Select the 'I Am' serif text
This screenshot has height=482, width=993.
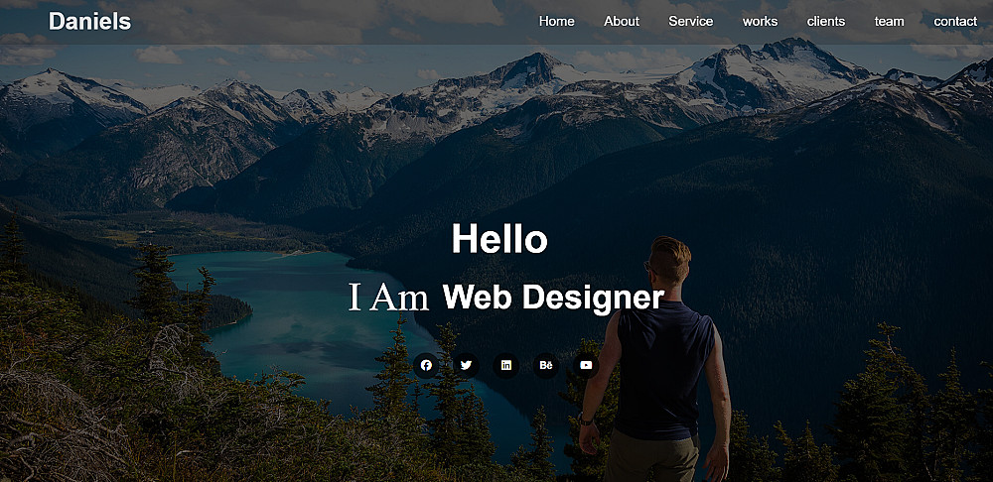pos(389,298)
